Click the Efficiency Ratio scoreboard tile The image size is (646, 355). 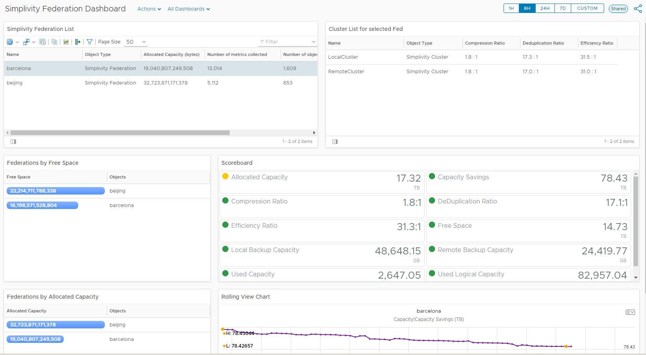(322, 231)
